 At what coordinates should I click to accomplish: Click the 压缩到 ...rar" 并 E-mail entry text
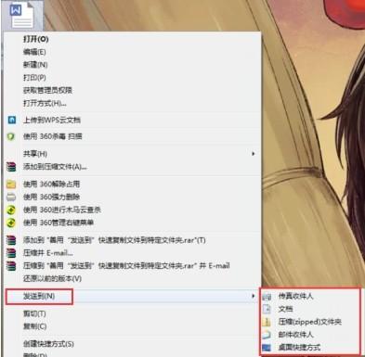(x=126, y=266)
